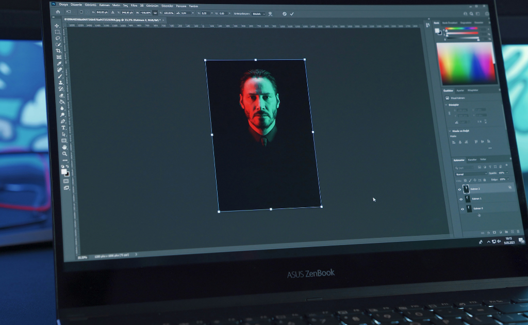Toggle layer filtering switch in Layers panel
Screen dimensions: 528x325
point(506,166)
